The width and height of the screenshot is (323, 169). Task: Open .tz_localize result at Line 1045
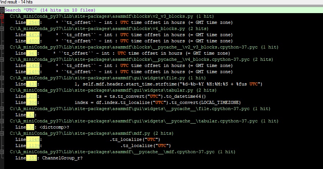(88, 139)
